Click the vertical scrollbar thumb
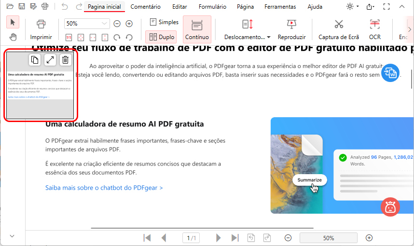414x246 pixels. point(412,79)
